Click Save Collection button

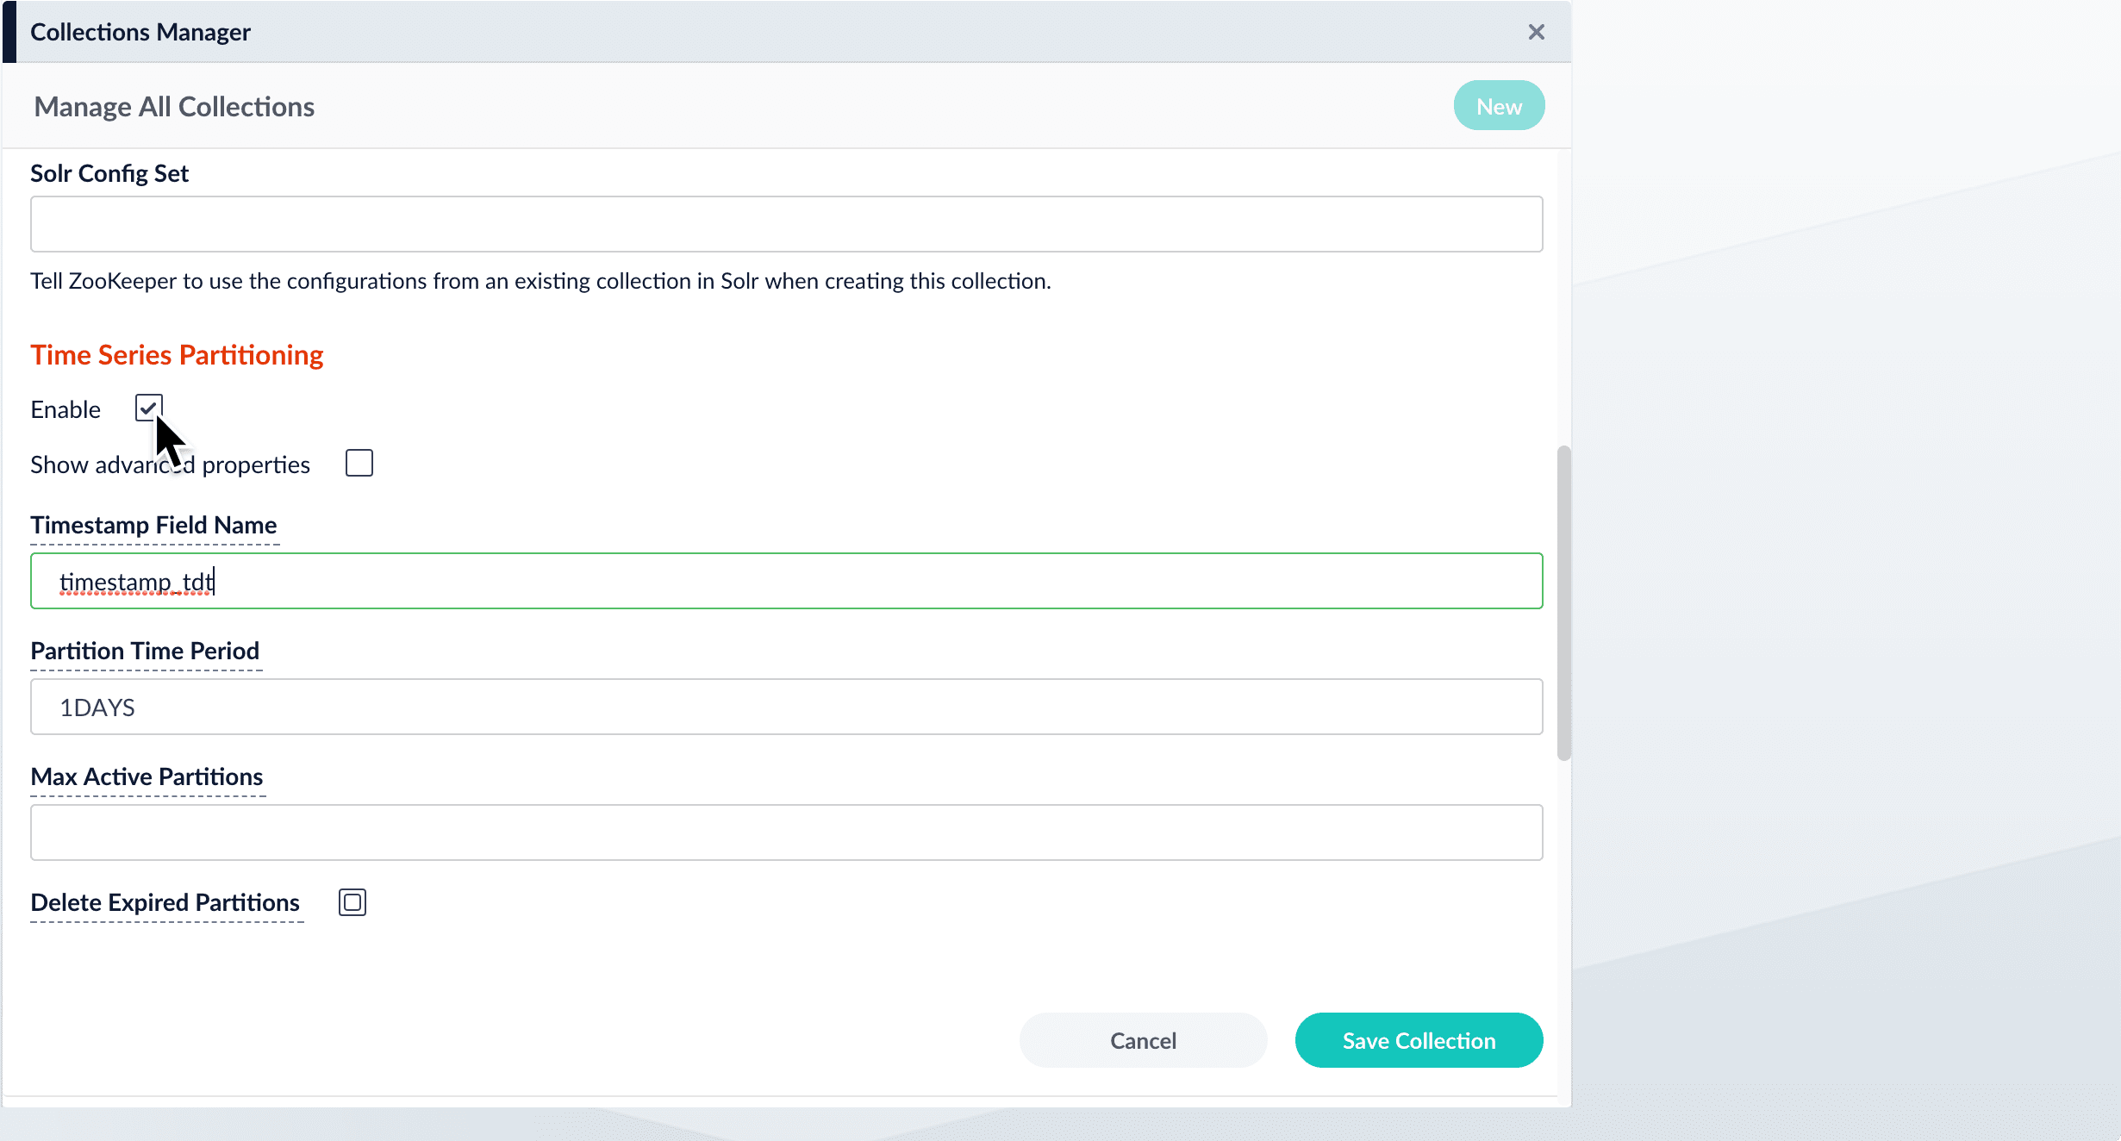click(1418, 1040)
